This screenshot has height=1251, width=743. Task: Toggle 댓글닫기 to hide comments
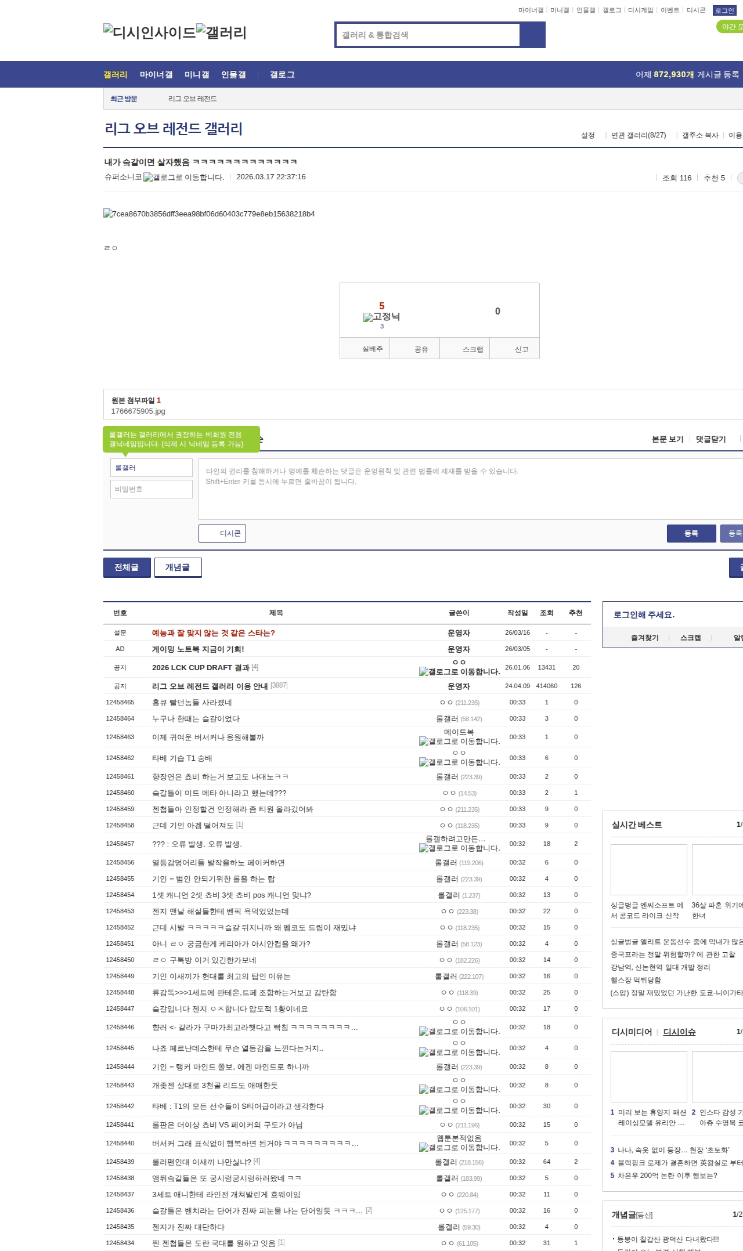pos(710,439)
